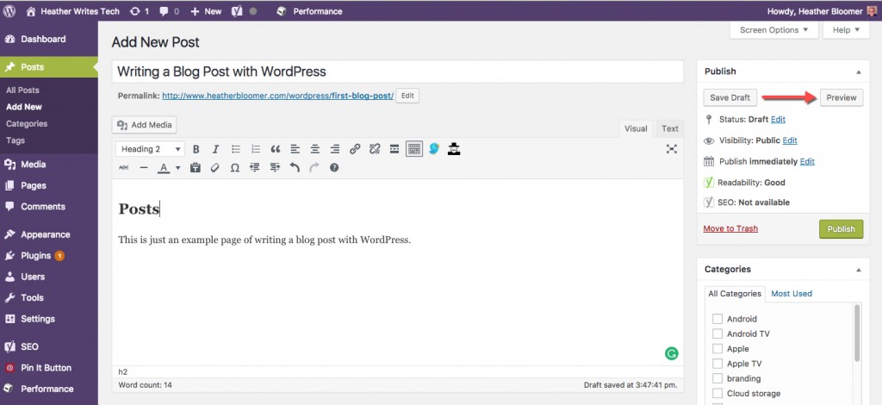Open the Heading 2 format dropdown

[x=151, y=149]
